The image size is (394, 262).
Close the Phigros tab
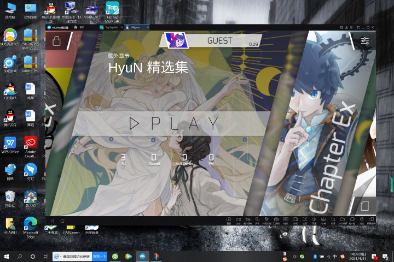tap(148, 27)
